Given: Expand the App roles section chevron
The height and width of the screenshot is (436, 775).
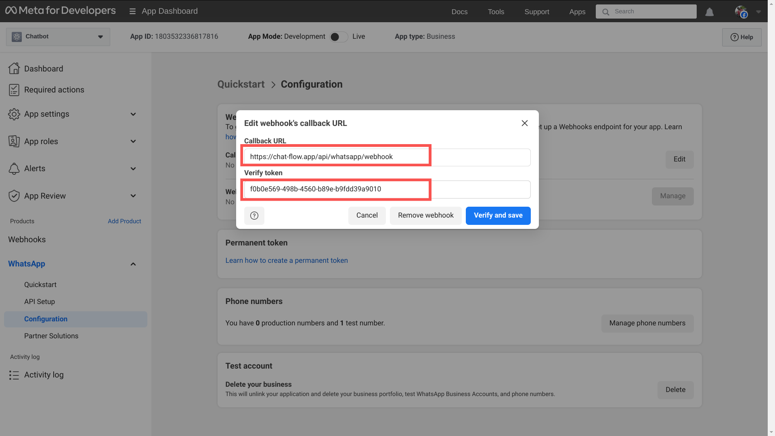Looking at the screenshot, I should (x=133, y=141).
